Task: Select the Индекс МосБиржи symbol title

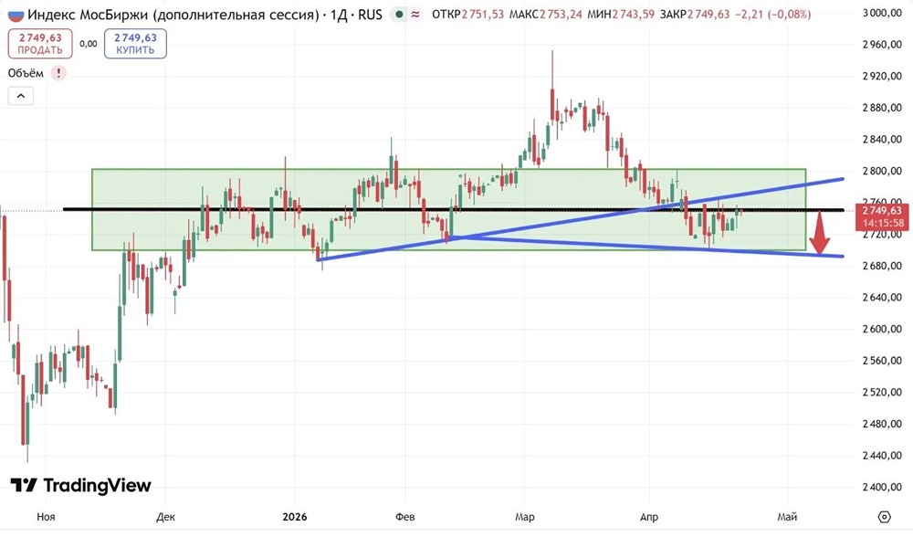Action: point(173,14)
